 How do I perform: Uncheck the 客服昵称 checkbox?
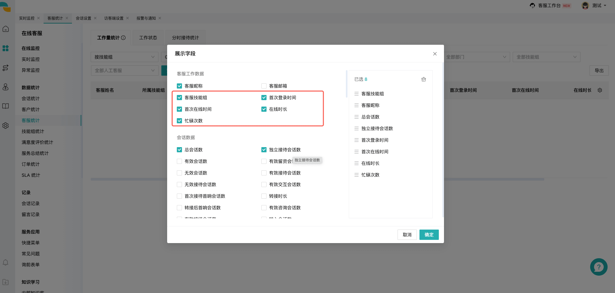click(x=179, y=86)
